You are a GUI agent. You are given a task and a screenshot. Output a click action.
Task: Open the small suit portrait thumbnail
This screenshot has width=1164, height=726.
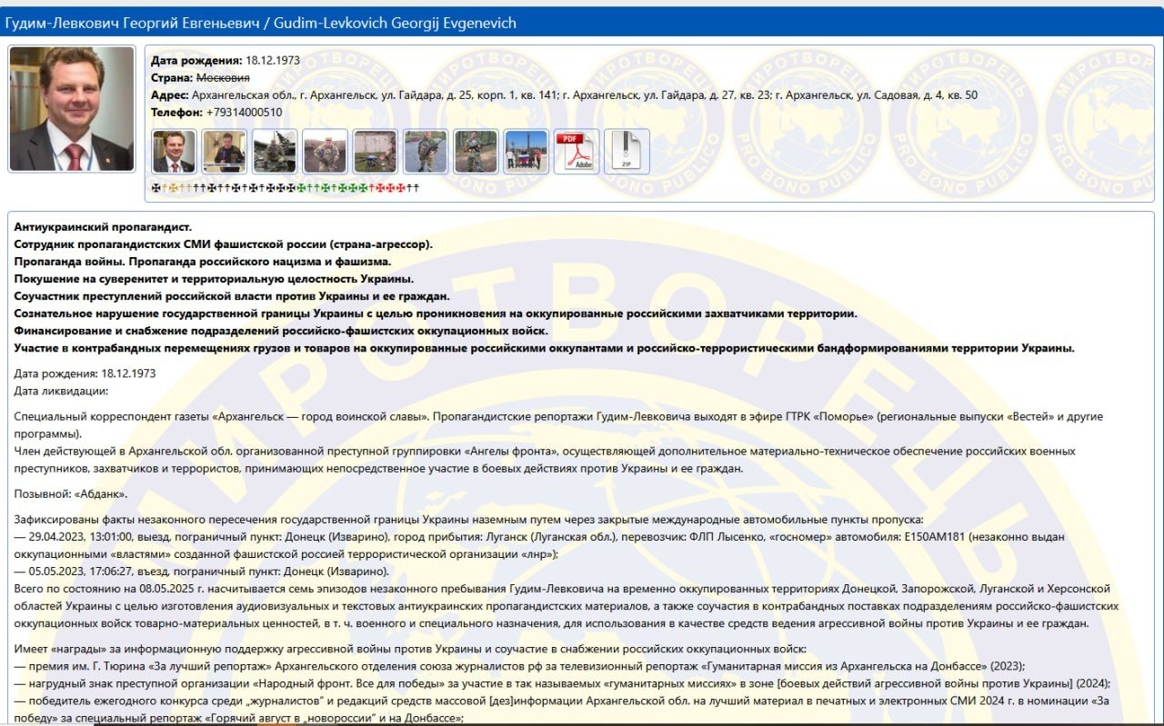click(x=174, y=152)
